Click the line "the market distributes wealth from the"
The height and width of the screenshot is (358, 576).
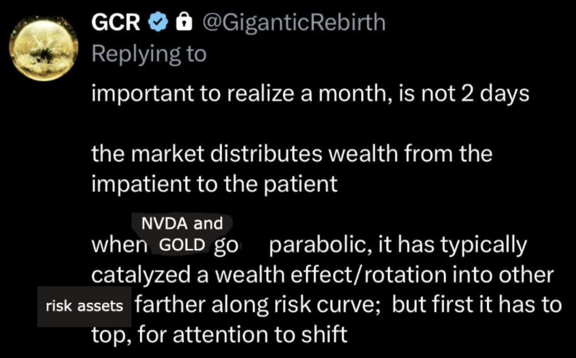[x=292, y=154]
